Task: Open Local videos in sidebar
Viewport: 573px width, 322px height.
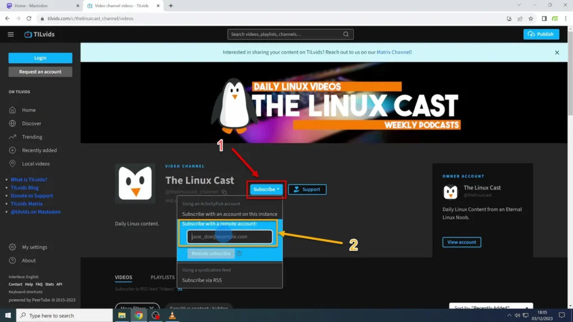Action: [x=36, y=164]
